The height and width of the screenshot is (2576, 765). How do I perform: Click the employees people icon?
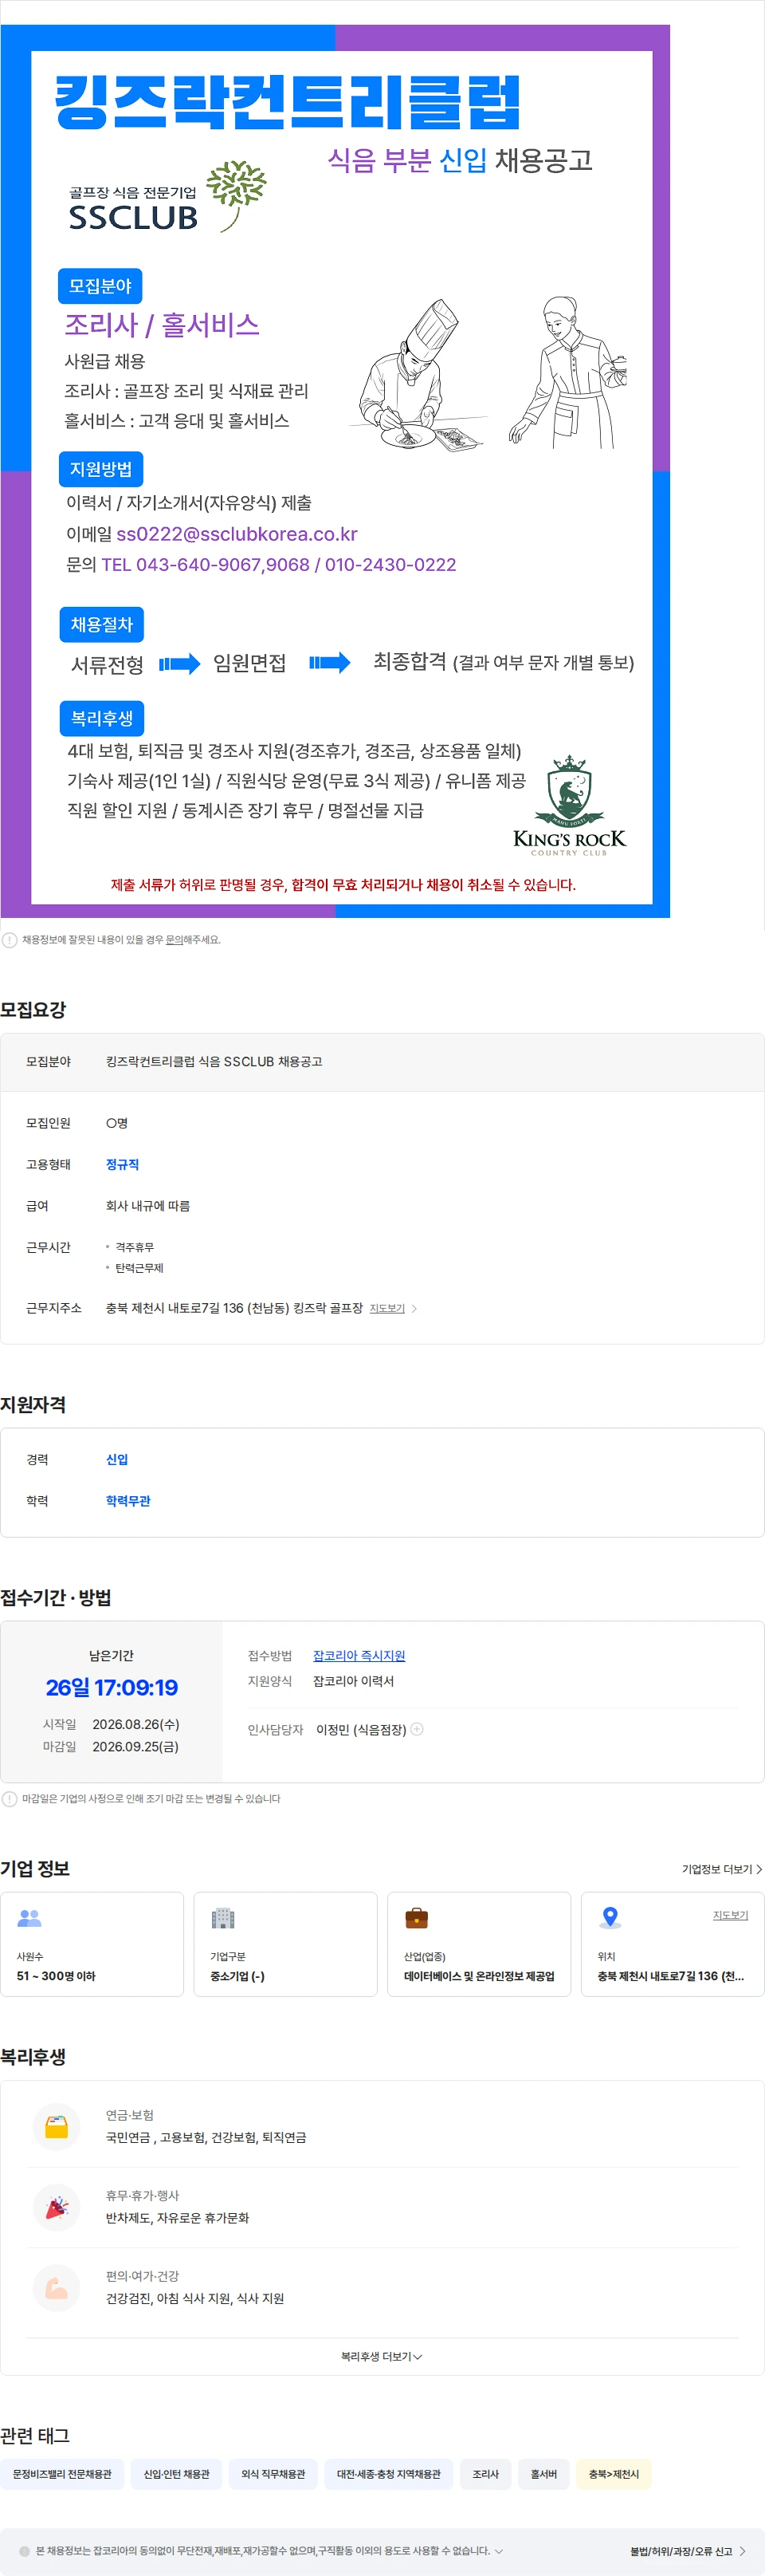tap(29, 1918)
